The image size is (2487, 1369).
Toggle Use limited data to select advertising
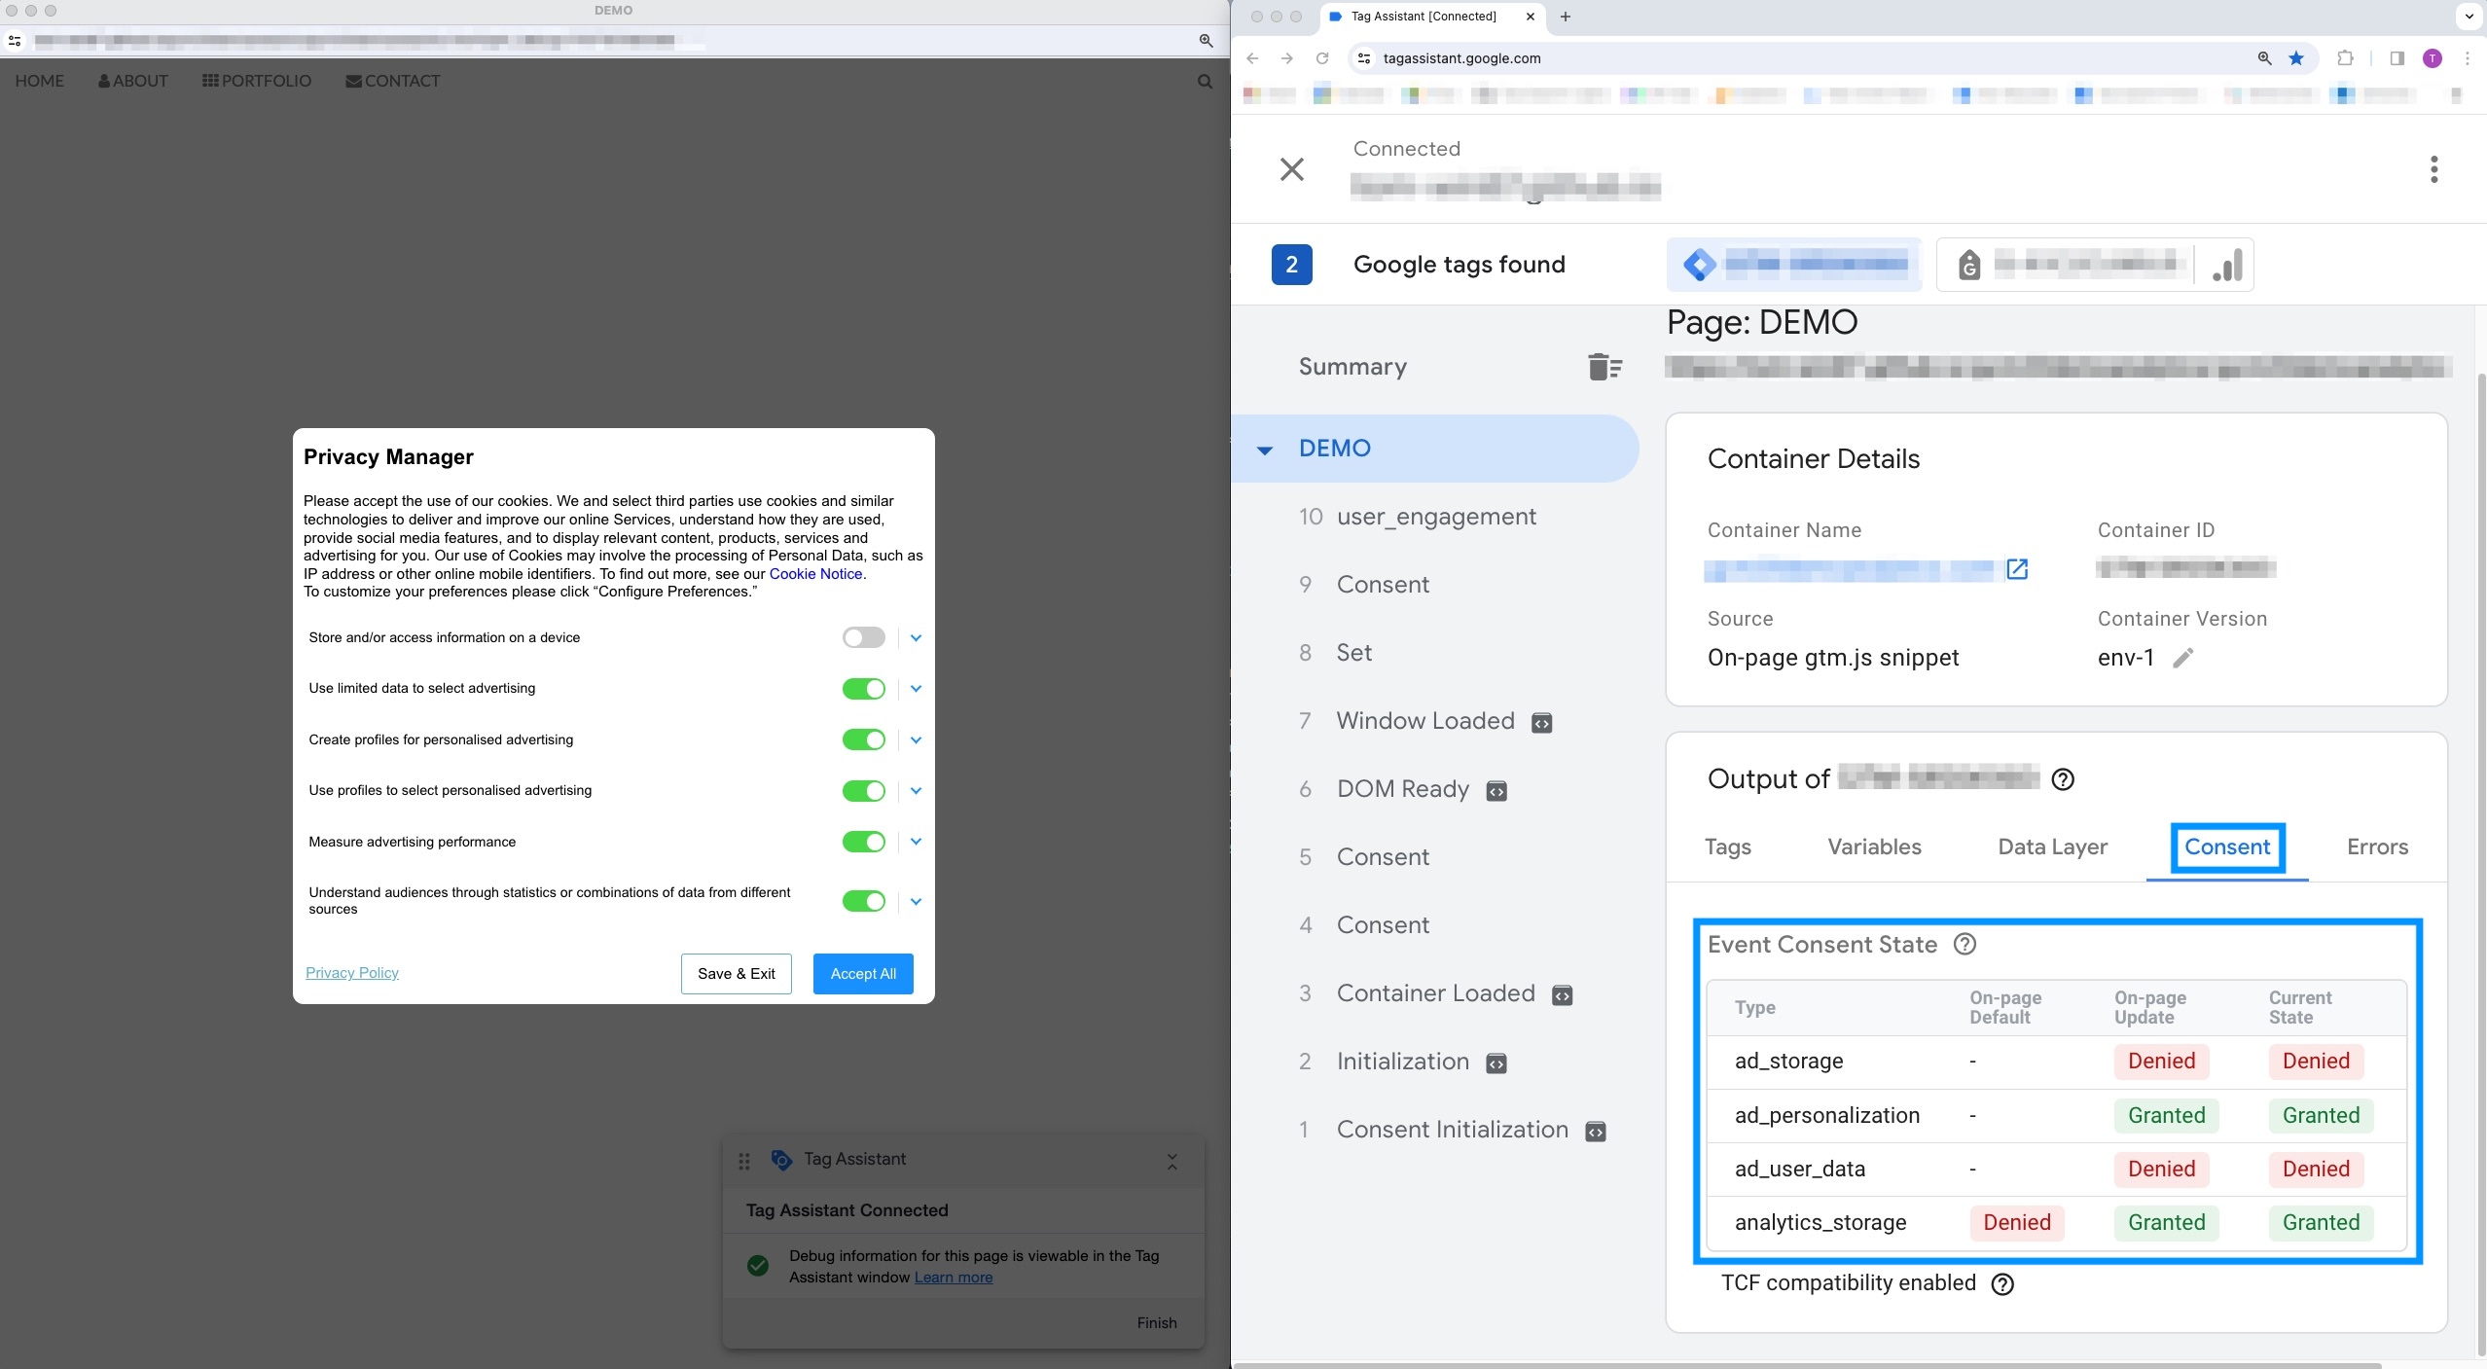tap(864, 689)
